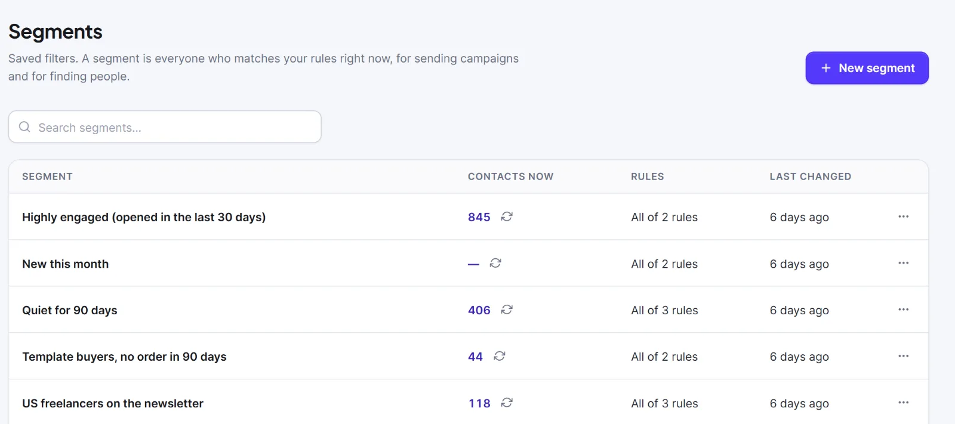Focus the Search segments field

tap(165, 126)
